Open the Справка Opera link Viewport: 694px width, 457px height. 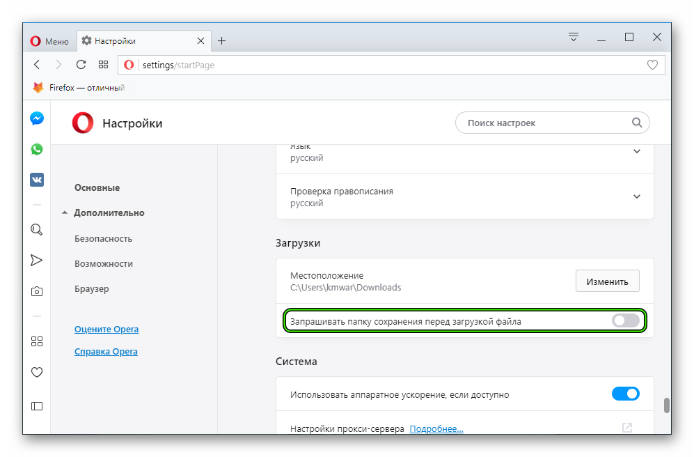point(106,352)
